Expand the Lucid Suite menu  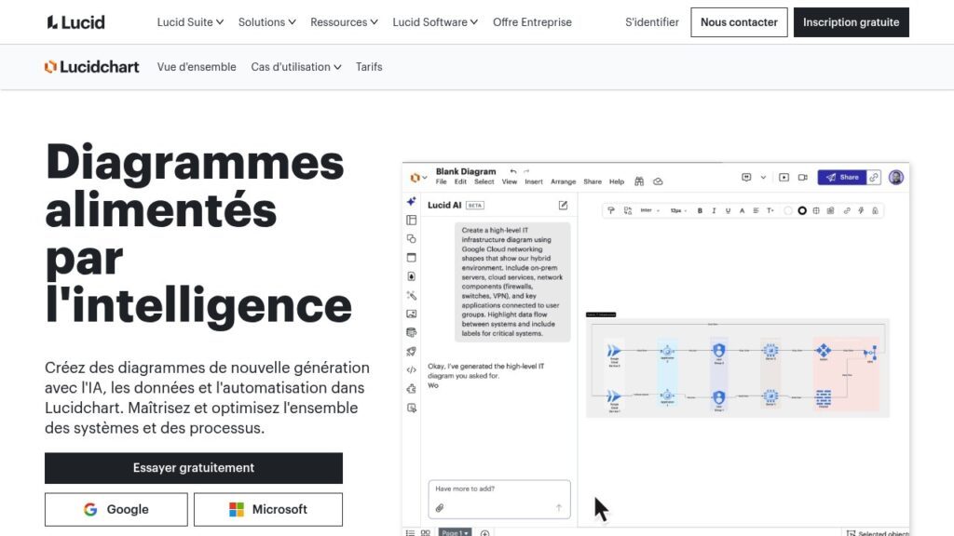point(190,22)
